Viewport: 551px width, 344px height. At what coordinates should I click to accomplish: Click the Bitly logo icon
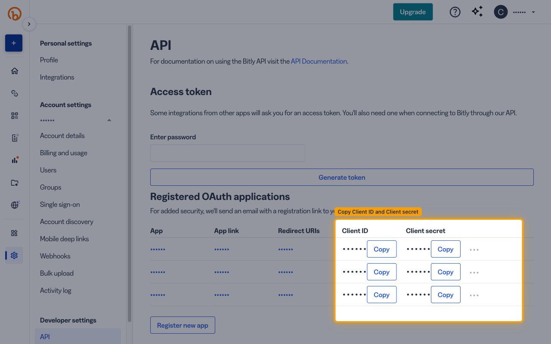point(14,13)
